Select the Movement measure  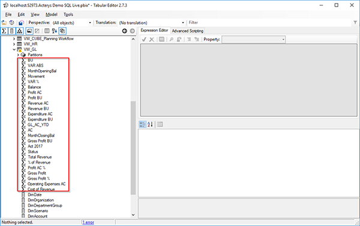tap(36, 76)
